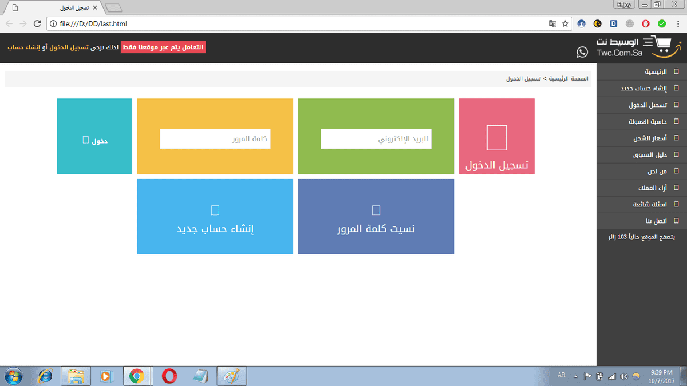The height and width of the screenshot is (386, 687).
Task: Open the crescent moon extension icon
Action: [598, 24]
